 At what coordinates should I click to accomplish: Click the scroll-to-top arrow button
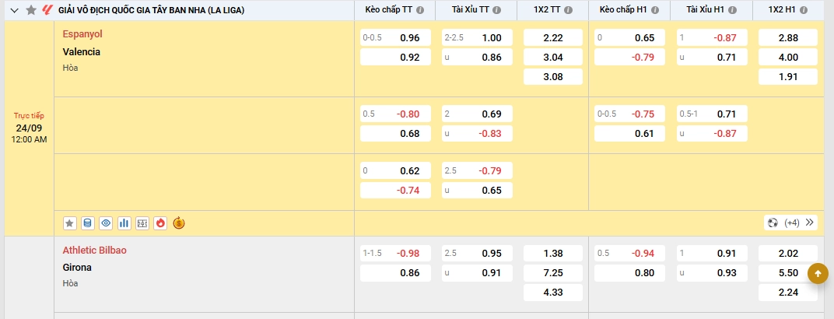(818, 273)
